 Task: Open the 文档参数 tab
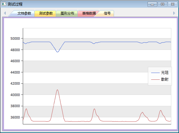click(x=24, y=13)
